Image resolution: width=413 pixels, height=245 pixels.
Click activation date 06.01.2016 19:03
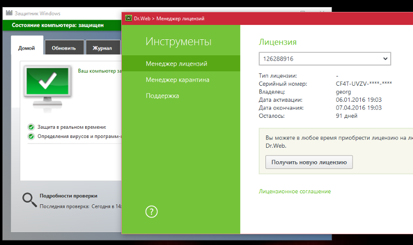[358, 100]
